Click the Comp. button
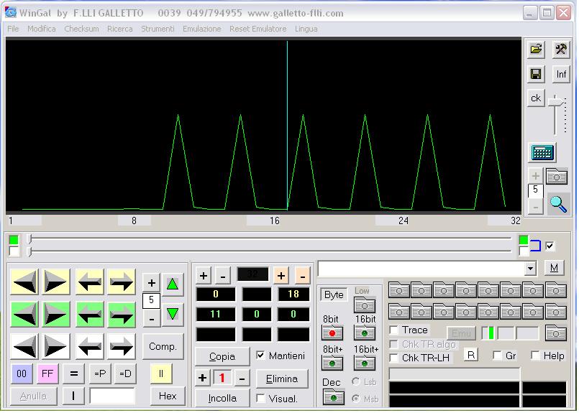This screenshot has width=579, height=413. tap(163, 346)
